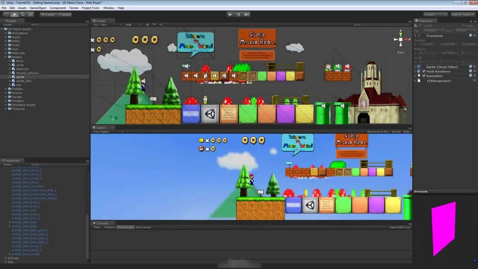The height and width of the screenshot is (269, 478).
Task: Toggle Global coordinate space button
Action: [x=64, y=15]
